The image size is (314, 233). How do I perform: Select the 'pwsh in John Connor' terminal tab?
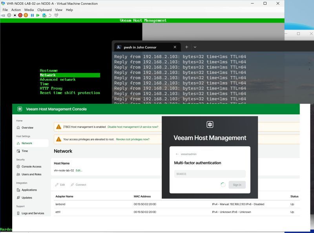tap(148, 47)
